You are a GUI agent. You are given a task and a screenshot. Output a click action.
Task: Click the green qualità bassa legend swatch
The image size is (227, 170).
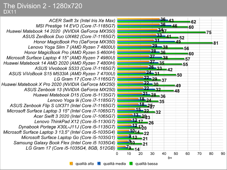(x=131, y=164)
